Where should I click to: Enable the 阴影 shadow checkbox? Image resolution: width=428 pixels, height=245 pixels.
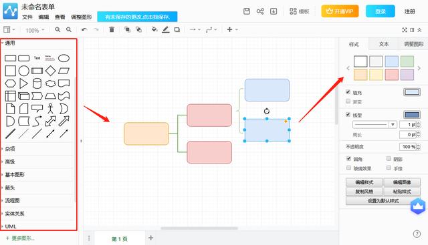(389, 158)
